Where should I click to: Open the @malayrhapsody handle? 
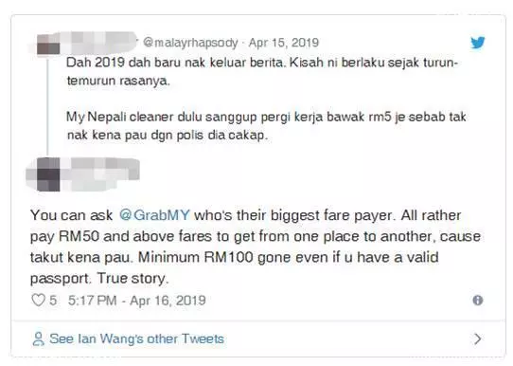(190, 43)
